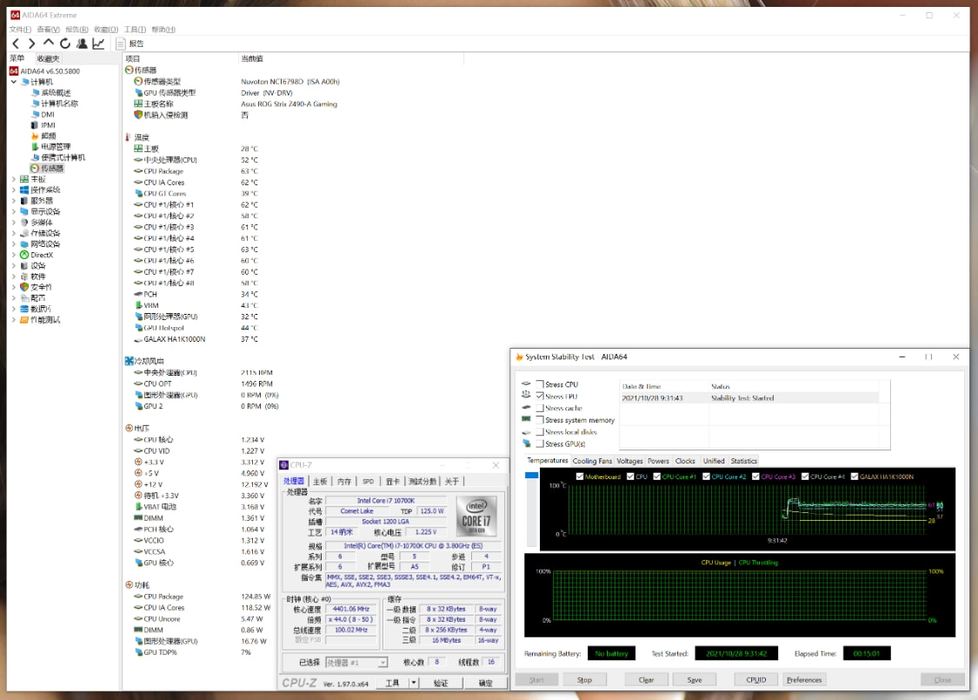
Task: Click the Preferences button
Action: point(804,680)
